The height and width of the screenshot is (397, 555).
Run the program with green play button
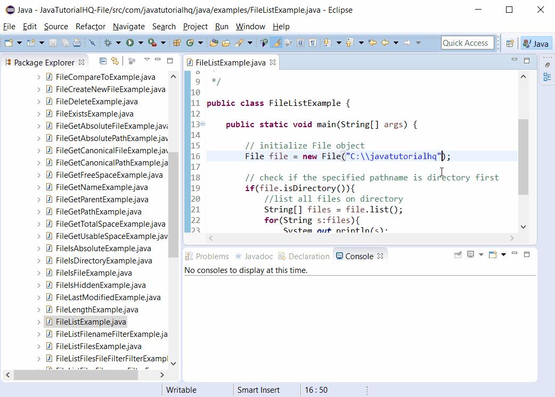129,43
